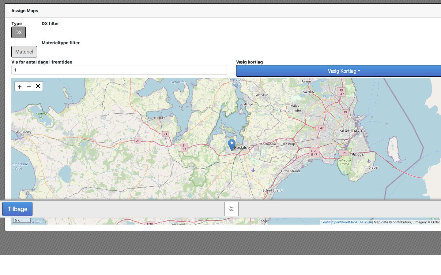Click the Greve Strand label on map

click(x=291, y=171)
